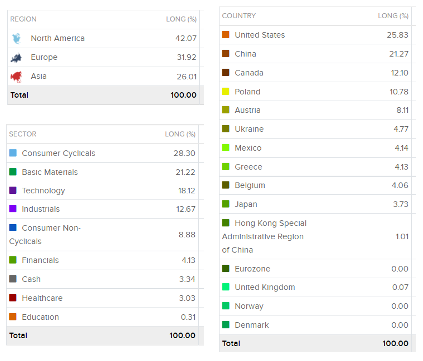This screenshot has width=423, height=361.
Task: Click the Hong Kong green swatch
Action: [226, 223]
